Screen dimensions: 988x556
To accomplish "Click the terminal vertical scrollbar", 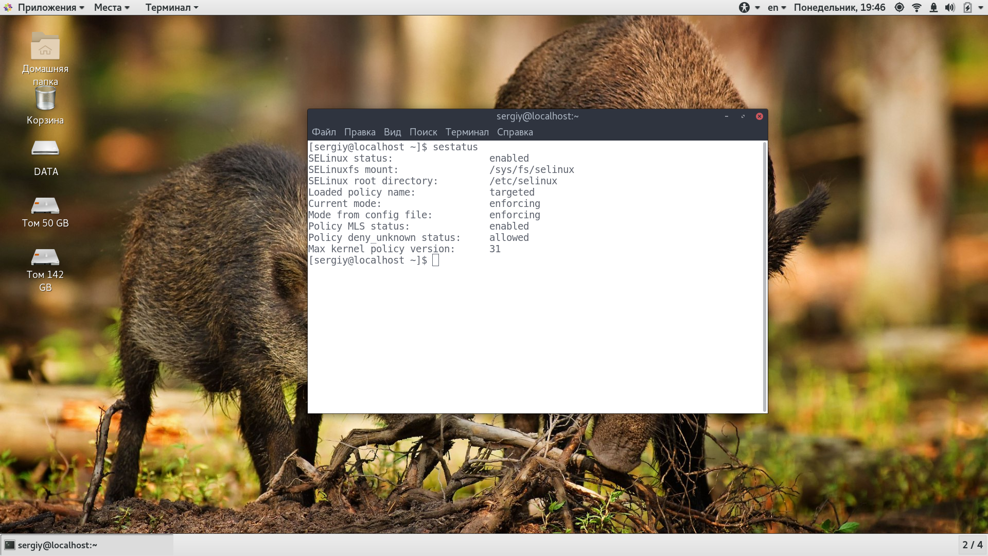I will (764, 276).
